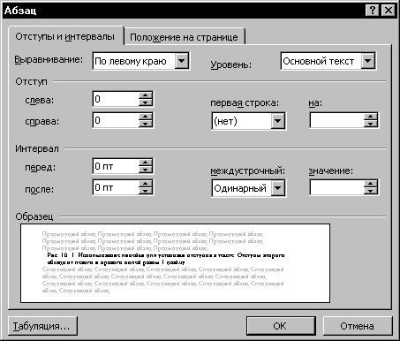Click the up arrow of the значение field
This screenshot has width=400, height=341.
(x=371, y=184)
